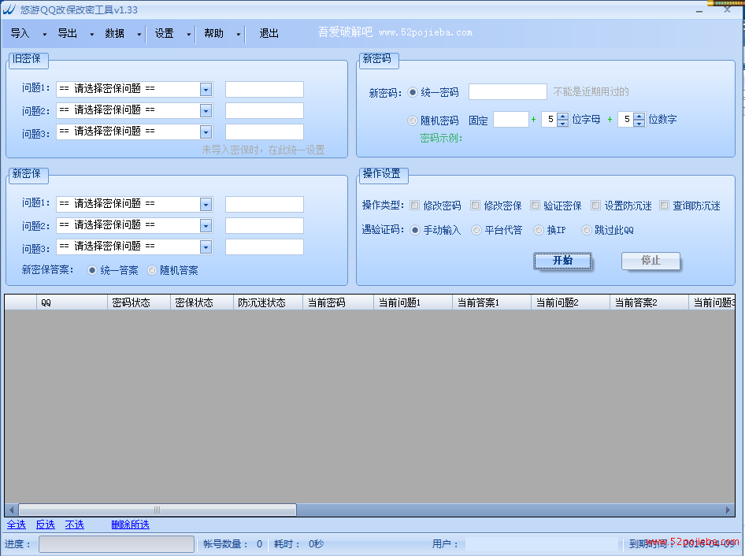The image size is (745, 556).
Task: Click 新密保 问题1 answer field
Action: pyautogui.click(x=264, y=204)
